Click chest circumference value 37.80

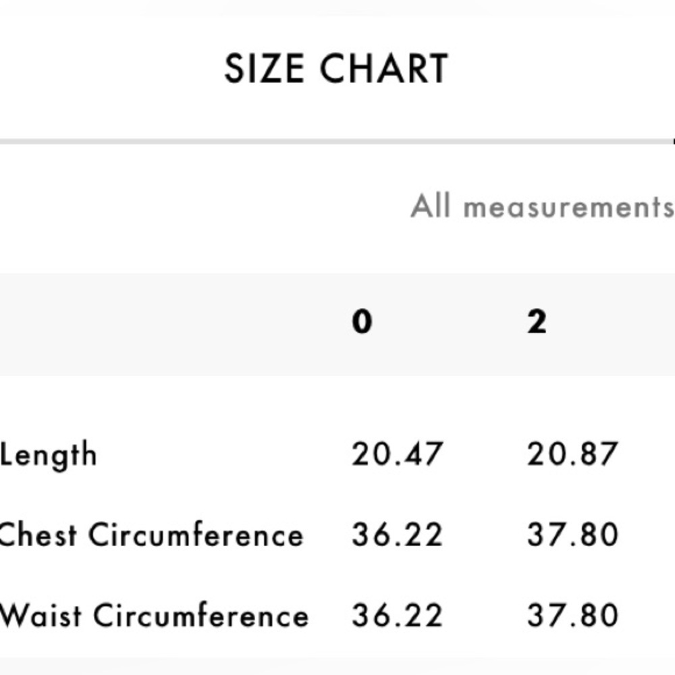pyautogui.click(x=572, y=534)
